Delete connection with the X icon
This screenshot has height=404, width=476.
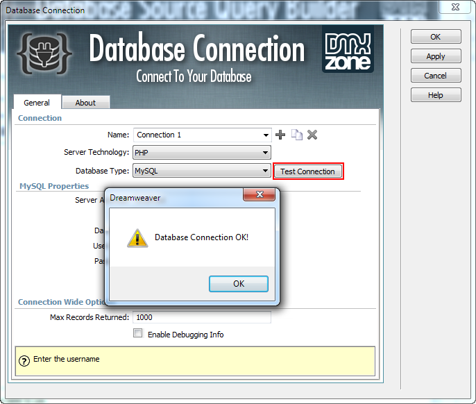coord(312,135)
